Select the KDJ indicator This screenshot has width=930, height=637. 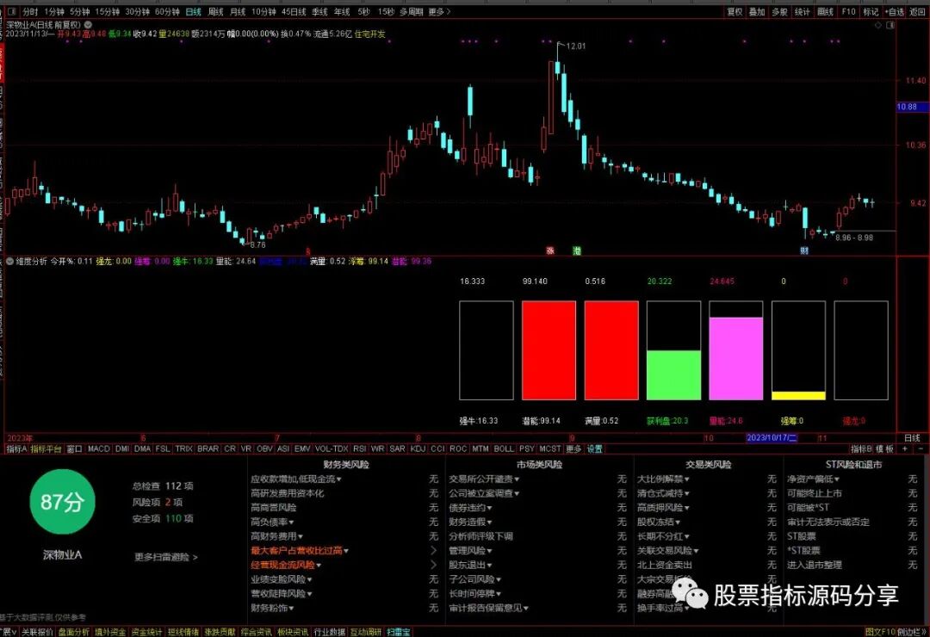tap(418, 449)
